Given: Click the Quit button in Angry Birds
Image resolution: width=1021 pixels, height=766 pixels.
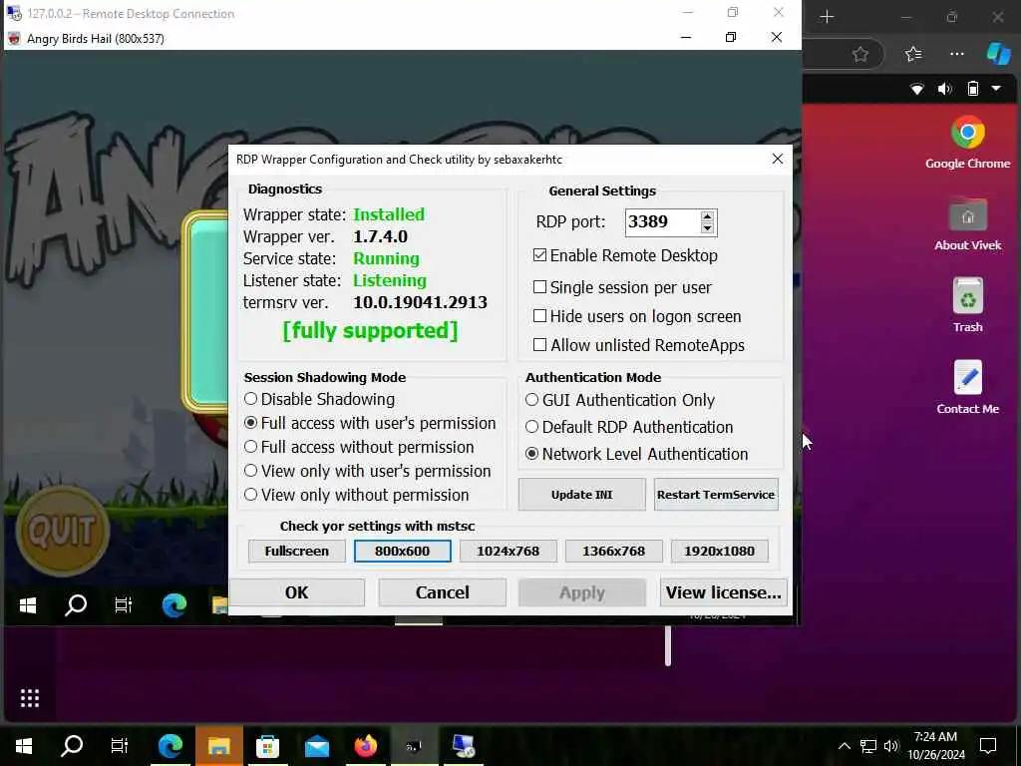Looking at the screenshot, I should pos(63,531).
